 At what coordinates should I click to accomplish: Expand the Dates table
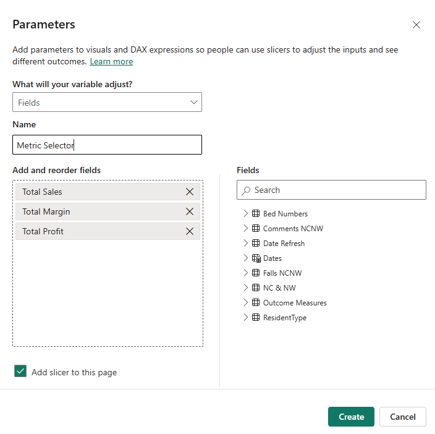(245, 258)
